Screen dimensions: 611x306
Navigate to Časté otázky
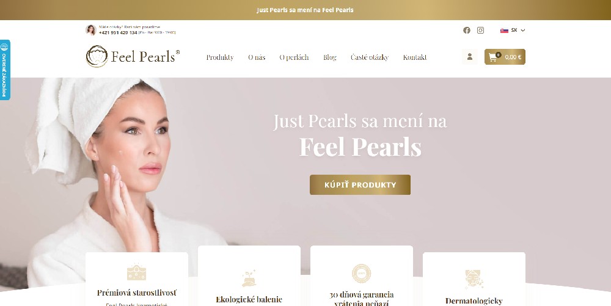[370, 57]
